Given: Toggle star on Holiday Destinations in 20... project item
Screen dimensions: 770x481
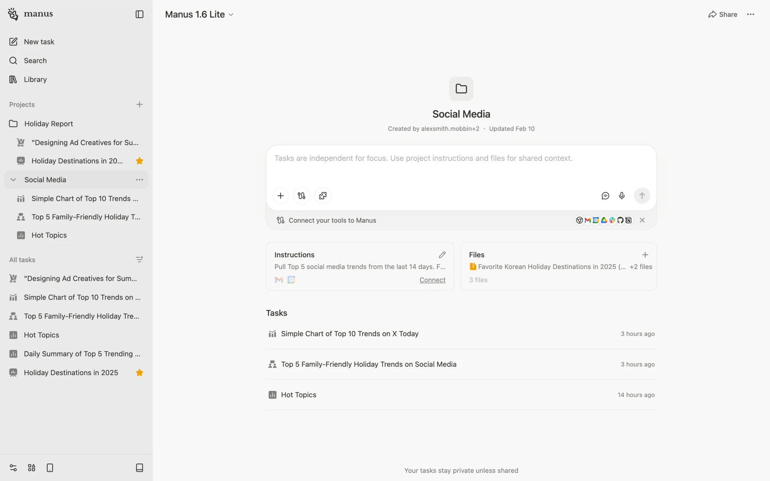Looking at the screenshot, I should pyautogui.click(x=139, y=161).
